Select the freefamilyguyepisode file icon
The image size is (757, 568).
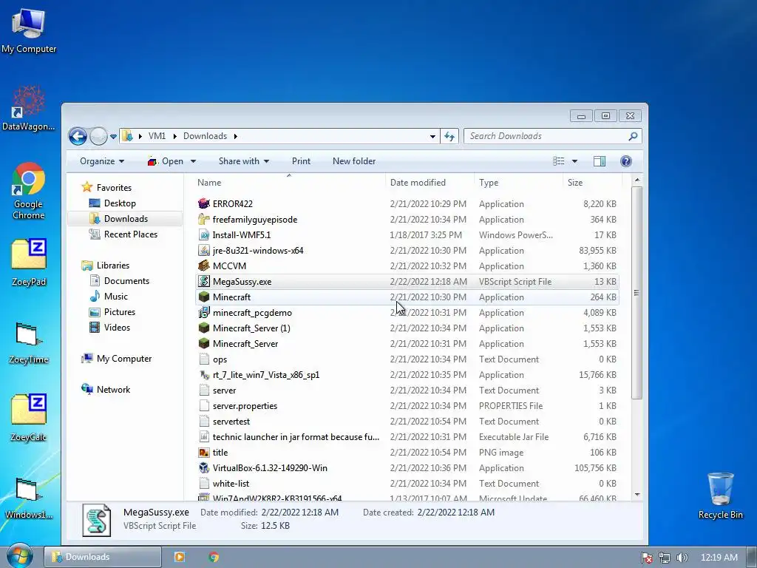tap(204, 219)
